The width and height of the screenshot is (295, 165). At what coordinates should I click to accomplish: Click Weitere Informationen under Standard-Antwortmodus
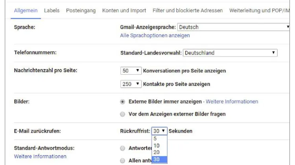pos(40,156)
